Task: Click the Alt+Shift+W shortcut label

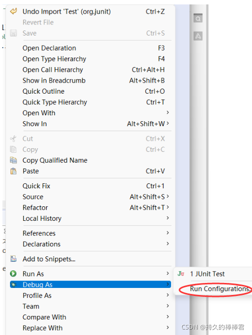Action: pos(146,124)
